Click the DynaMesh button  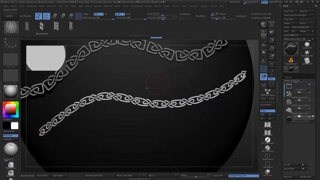(200, 16)
